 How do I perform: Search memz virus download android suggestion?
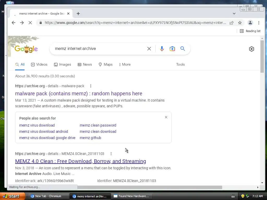tap(44, 132)
